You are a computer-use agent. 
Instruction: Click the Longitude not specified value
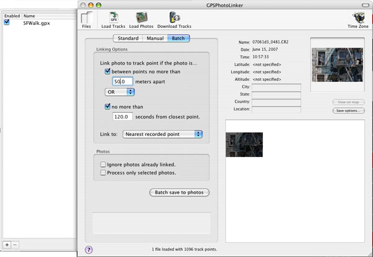click(267, 72)
